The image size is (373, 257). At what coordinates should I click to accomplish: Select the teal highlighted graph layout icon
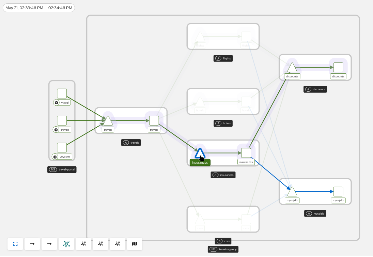click(x=66, y=244)
